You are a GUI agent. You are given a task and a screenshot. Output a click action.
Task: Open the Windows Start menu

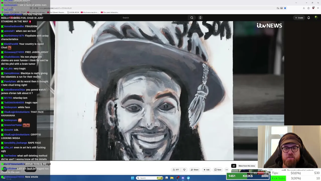pos(132,178)
